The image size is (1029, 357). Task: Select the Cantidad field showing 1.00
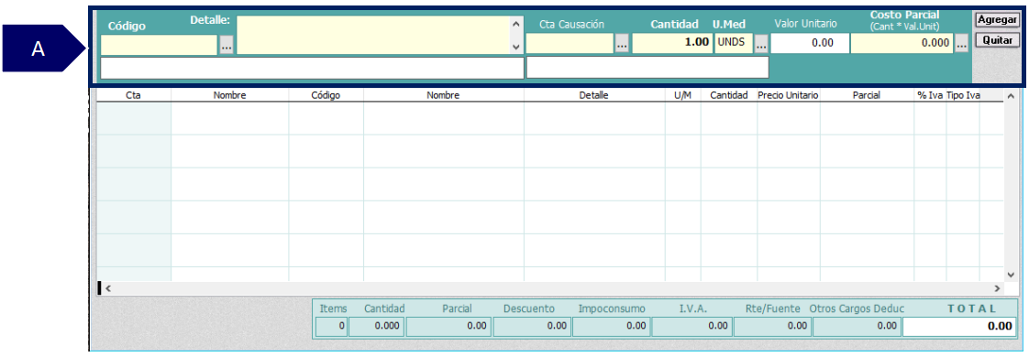coord(672,44)
